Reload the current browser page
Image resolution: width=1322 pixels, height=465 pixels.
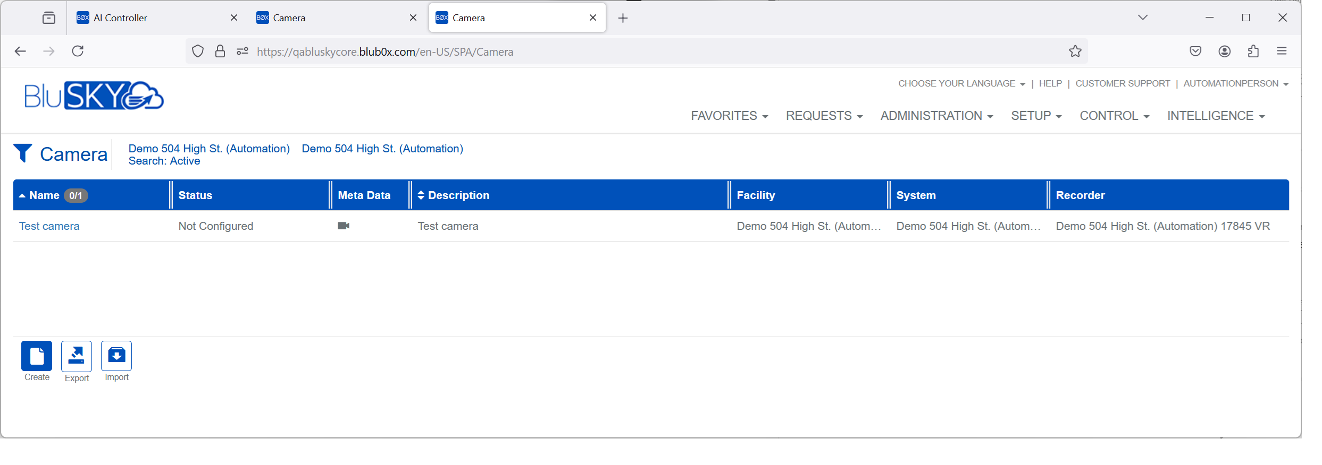click(x=78, y=51)
